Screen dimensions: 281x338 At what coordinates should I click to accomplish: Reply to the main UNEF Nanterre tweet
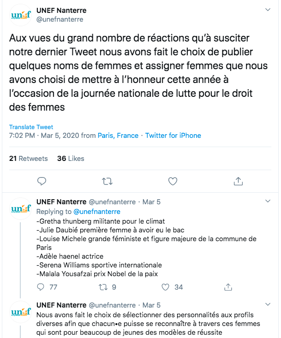click(x=42, y=181)
